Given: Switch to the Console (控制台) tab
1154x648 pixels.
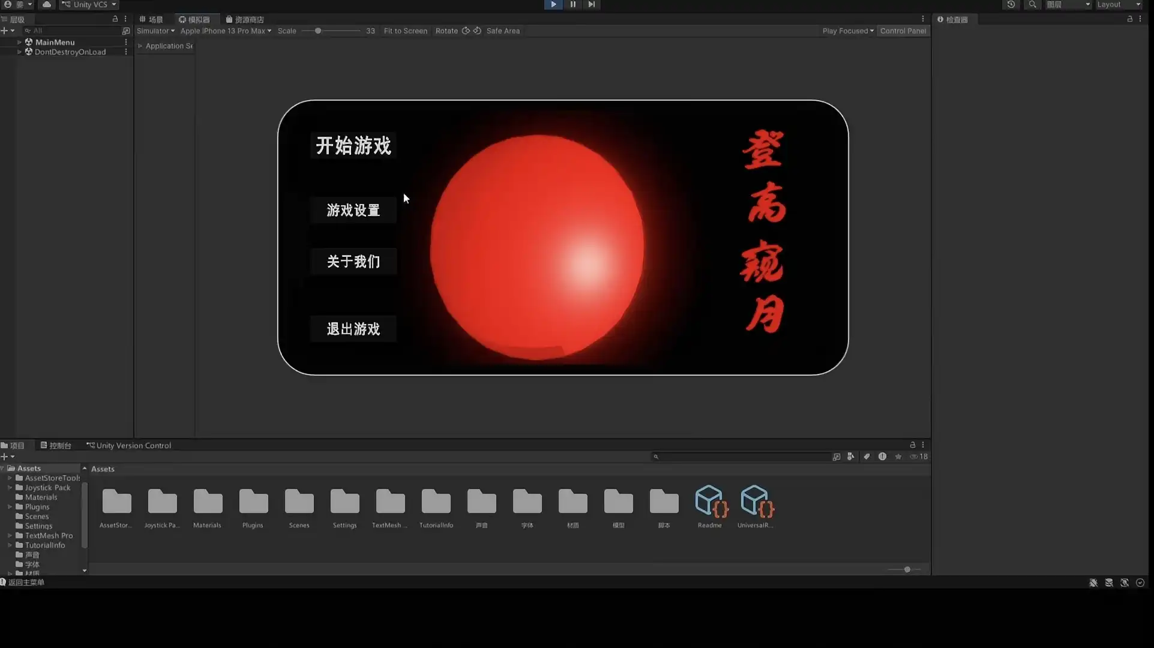Looking at the screenshot, I should click(x=56, y=445).
